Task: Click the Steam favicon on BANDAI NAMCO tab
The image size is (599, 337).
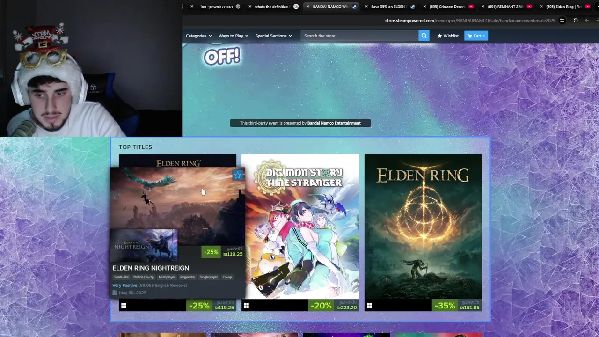Action: (x=354, y=7)
